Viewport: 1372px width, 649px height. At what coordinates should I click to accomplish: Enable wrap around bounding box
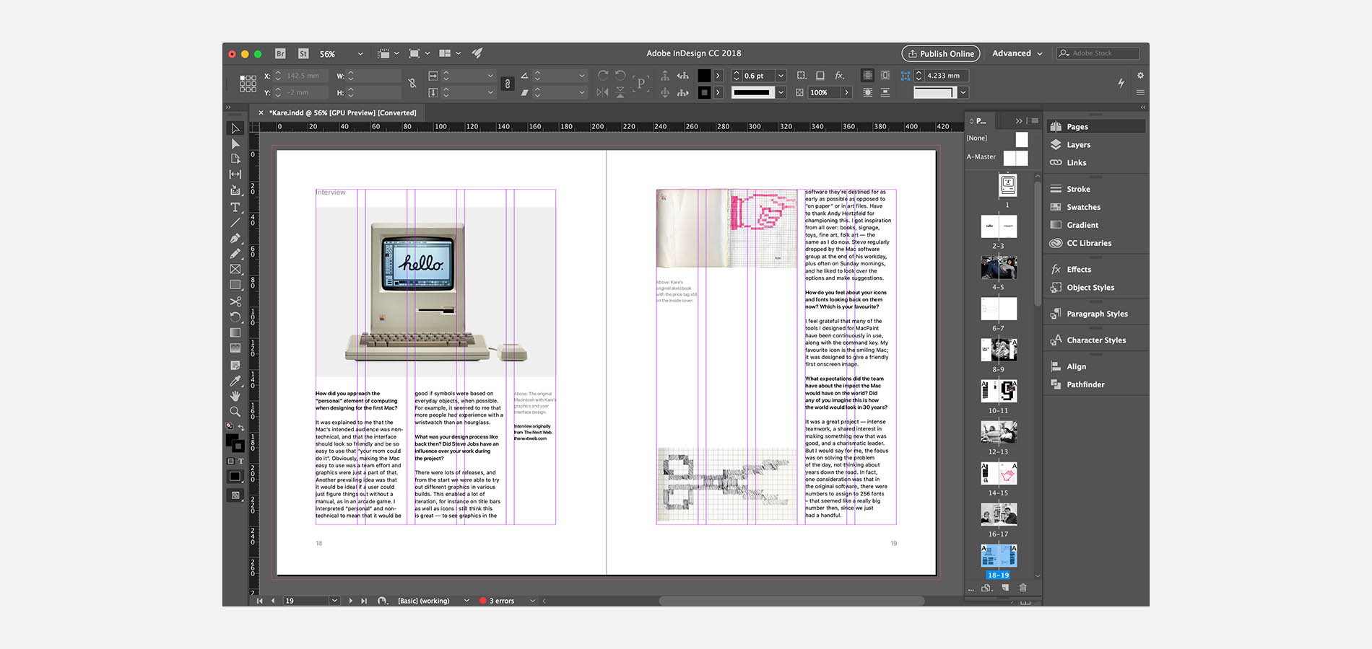tap(885, 75)
